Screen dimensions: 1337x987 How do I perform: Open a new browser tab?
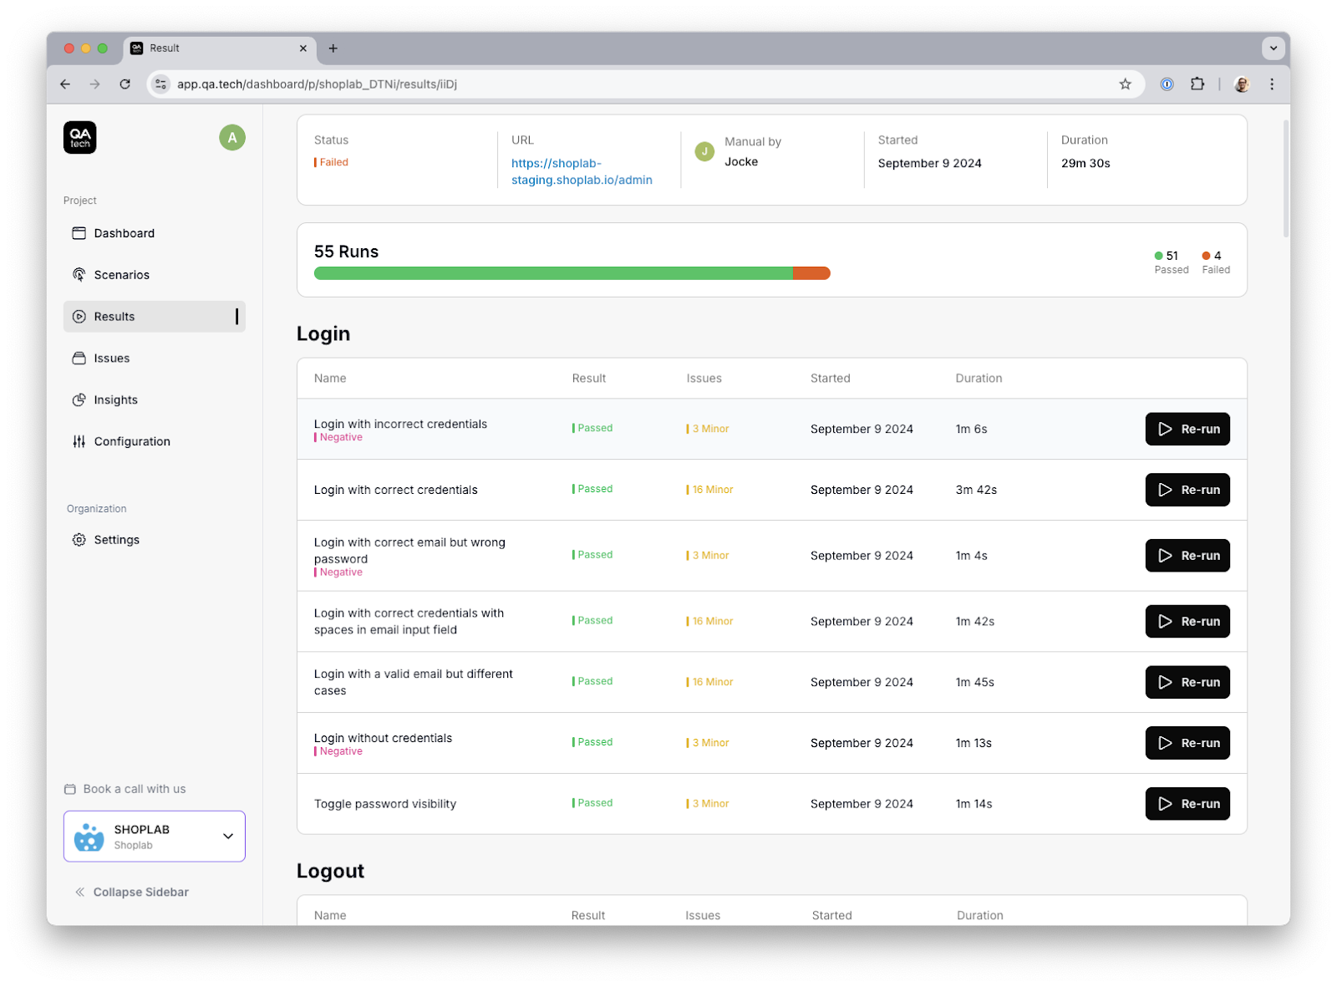tap(333, 48)
